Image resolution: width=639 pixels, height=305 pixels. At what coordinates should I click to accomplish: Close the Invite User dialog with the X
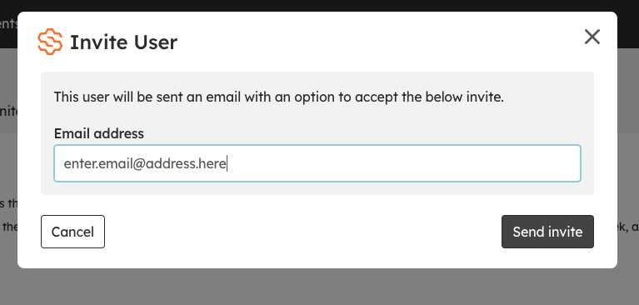click(592, 37)
